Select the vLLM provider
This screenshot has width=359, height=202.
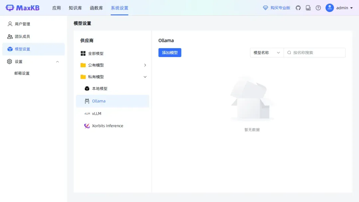point(112,113)
